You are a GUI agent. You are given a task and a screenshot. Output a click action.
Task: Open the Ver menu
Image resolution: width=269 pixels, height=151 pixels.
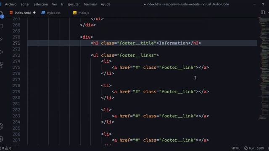pos(54,4)
